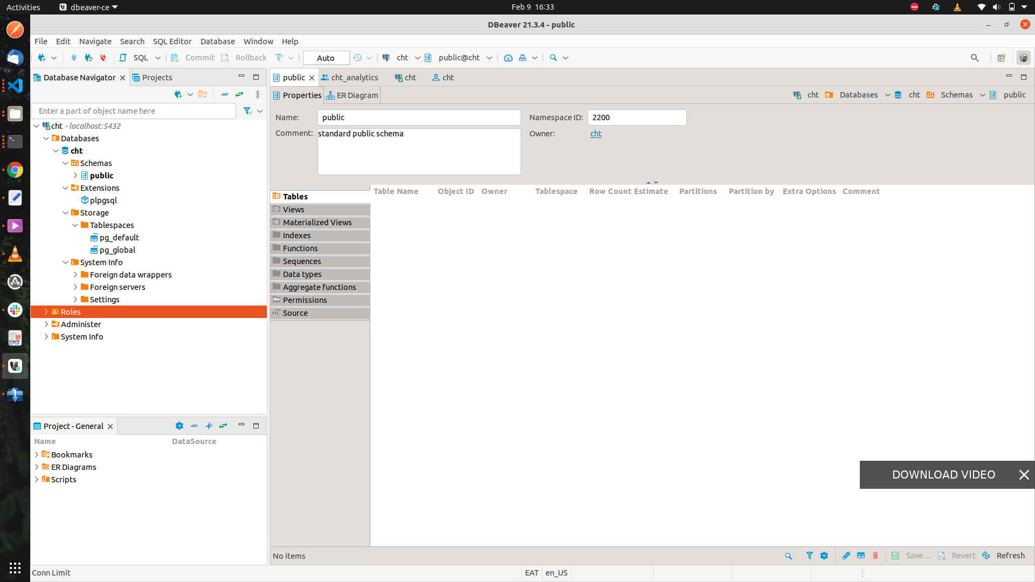This screenshot has width=1035, height=582.
Task: Collapse all in Project - General panel
Action: click(194, 426)
